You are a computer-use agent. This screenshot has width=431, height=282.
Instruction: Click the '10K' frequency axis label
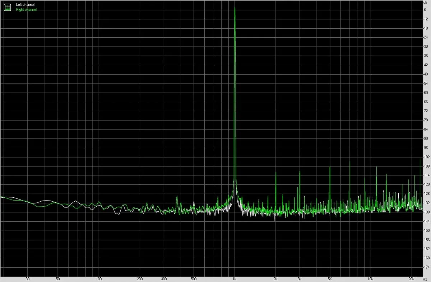pos(370,279)
